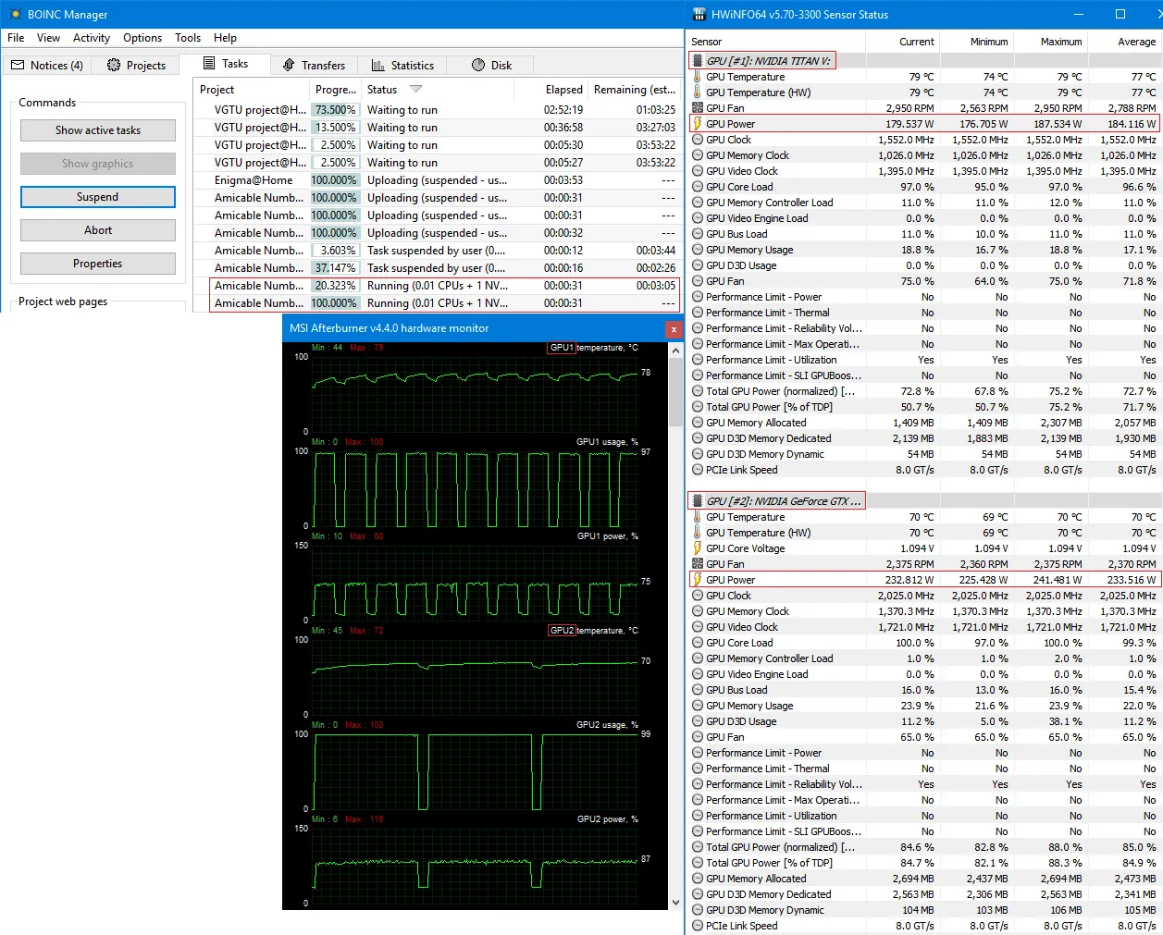Click the HWiNFO Maximum column header
Image resolution: width=1163 pixels, height=935 pixels.
point(1051,42)
